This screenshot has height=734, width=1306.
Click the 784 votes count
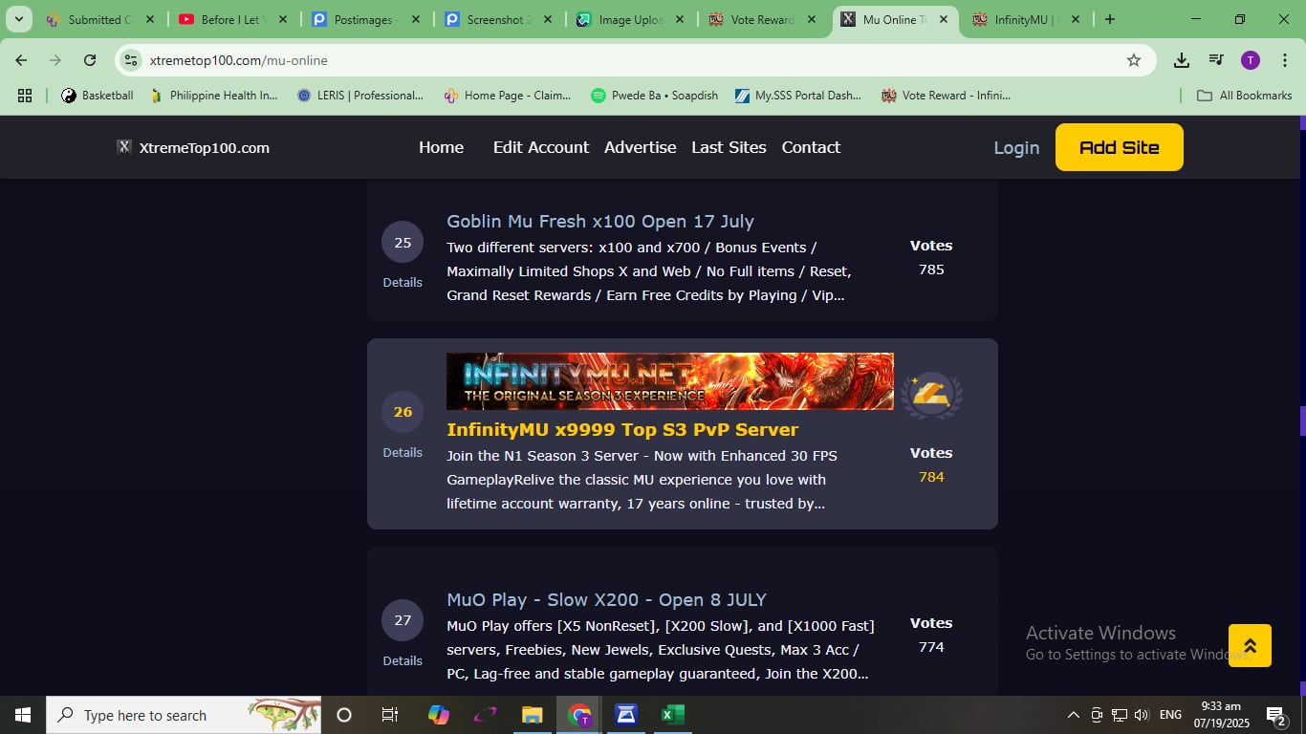coord(931,477)
